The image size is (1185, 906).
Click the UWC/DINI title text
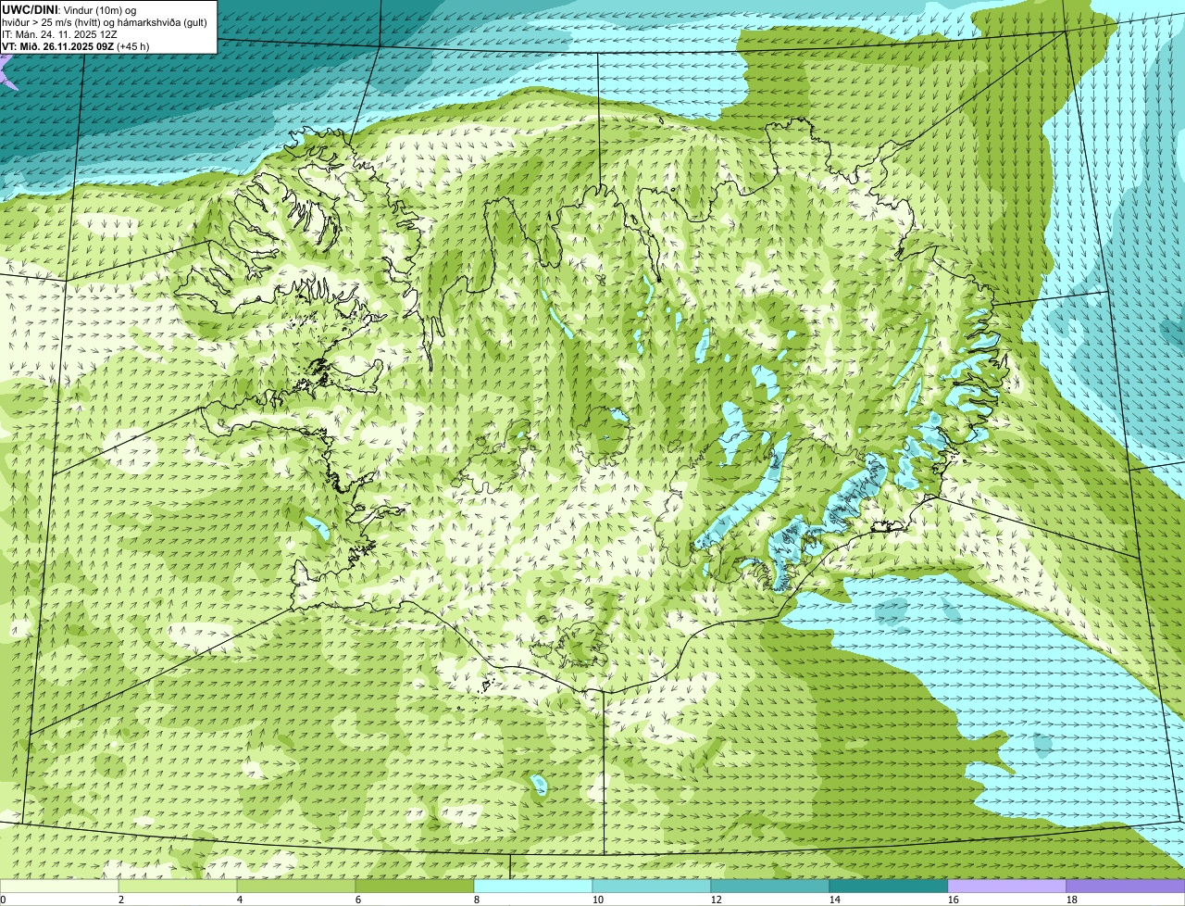[x=30, y=9]
